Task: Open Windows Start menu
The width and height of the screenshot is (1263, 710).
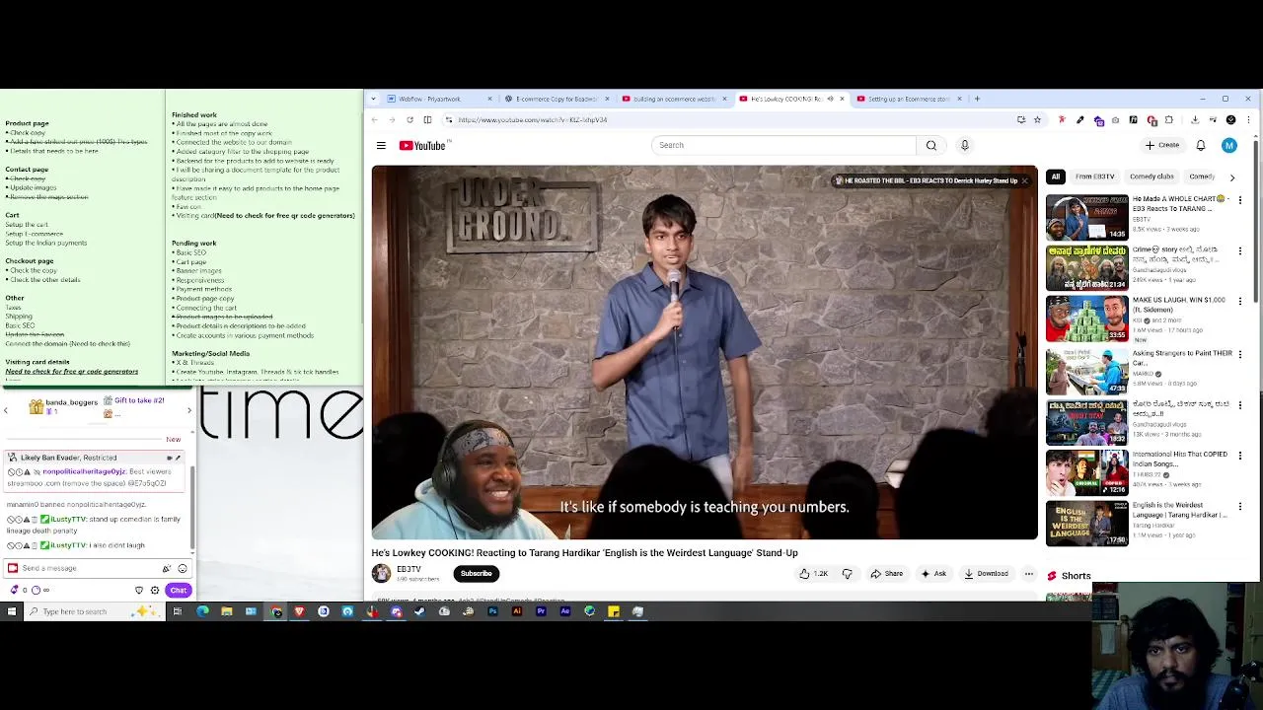Action: (x=11, y=611)
